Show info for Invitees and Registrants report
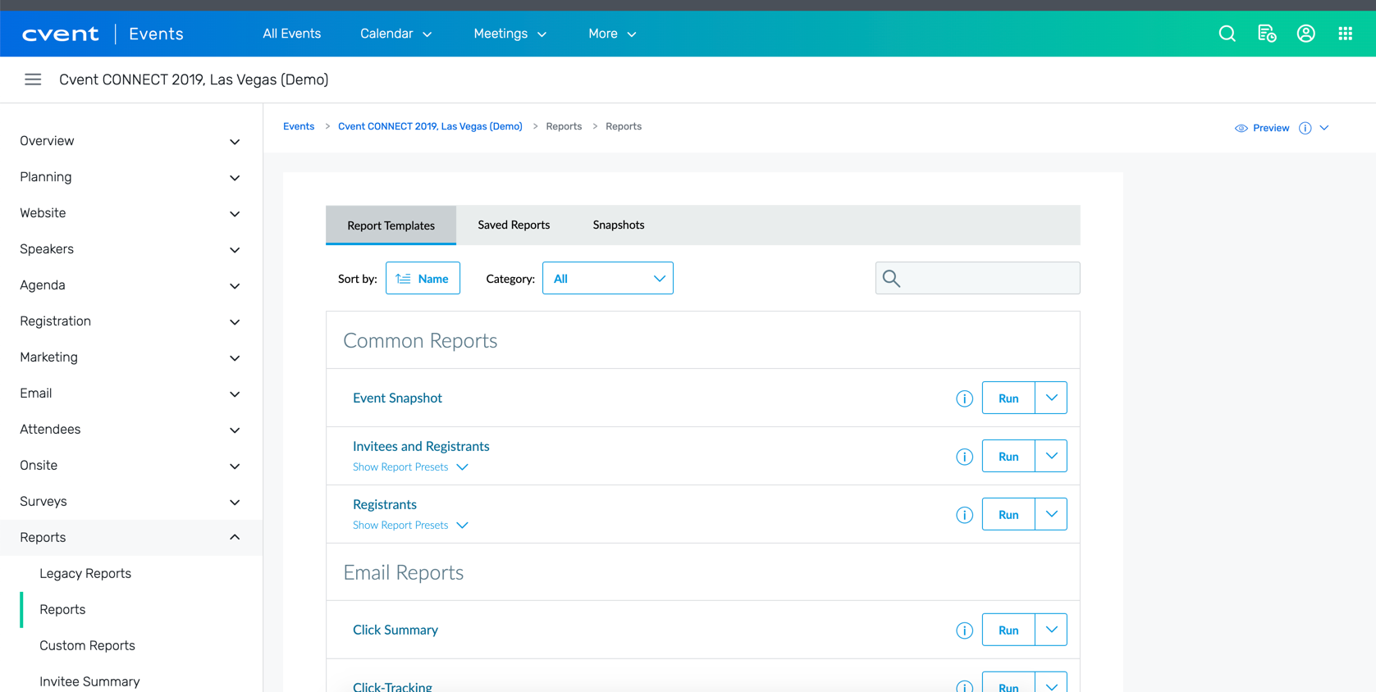1376x692 pixels. click(964, 457)
